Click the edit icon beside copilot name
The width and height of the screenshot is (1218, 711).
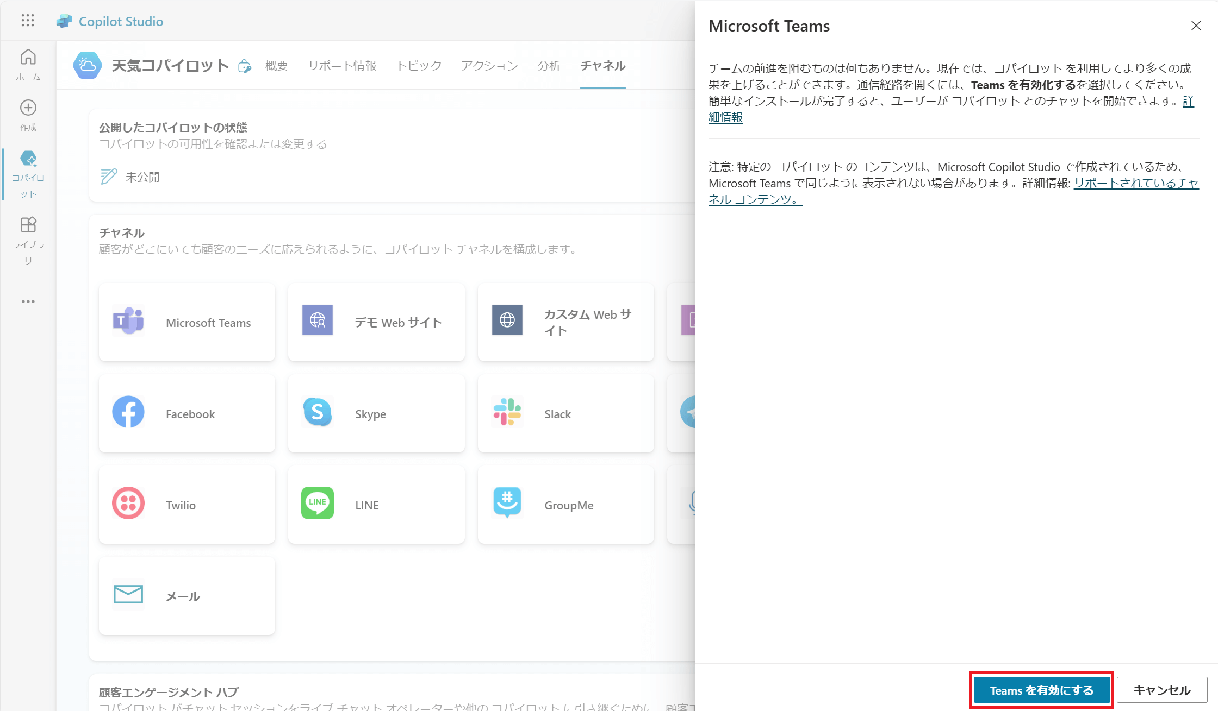click(245, 66)
